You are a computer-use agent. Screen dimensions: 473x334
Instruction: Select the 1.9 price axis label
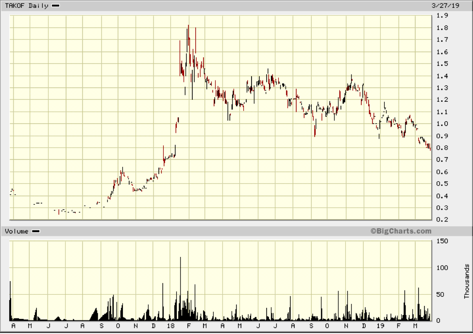(x=442, y=16)
